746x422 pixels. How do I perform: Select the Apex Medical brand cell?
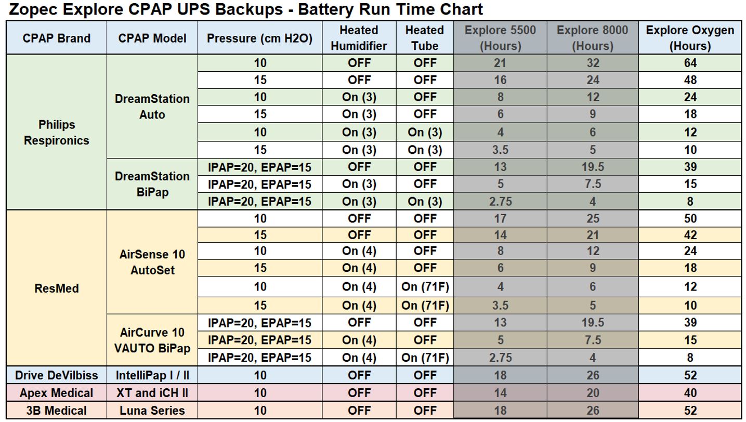(56, 393)
